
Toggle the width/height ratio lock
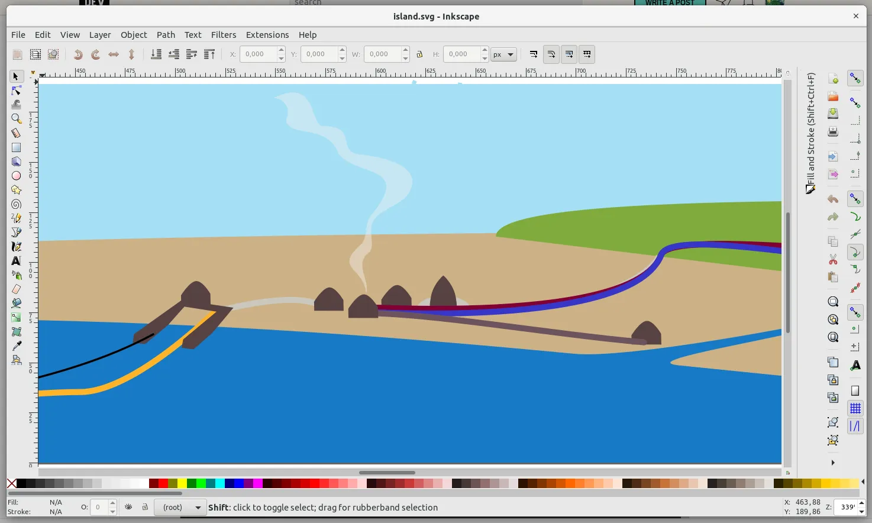pos(419,54)
